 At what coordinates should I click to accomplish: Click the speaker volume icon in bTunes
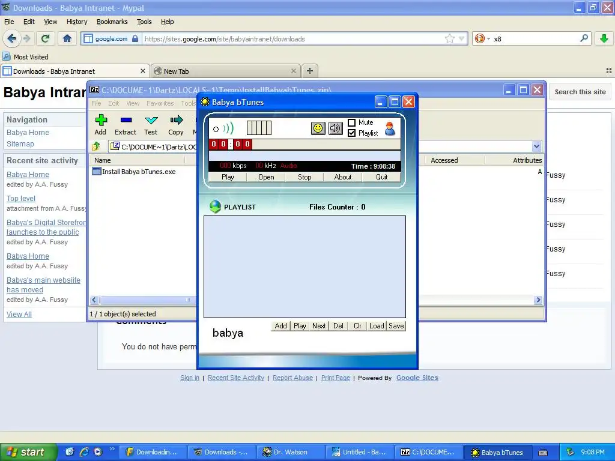point(335,128)
